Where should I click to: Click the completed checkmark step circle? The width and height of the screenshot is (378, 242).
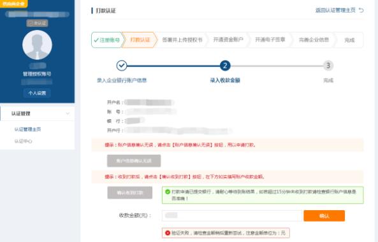pos(122,66)
